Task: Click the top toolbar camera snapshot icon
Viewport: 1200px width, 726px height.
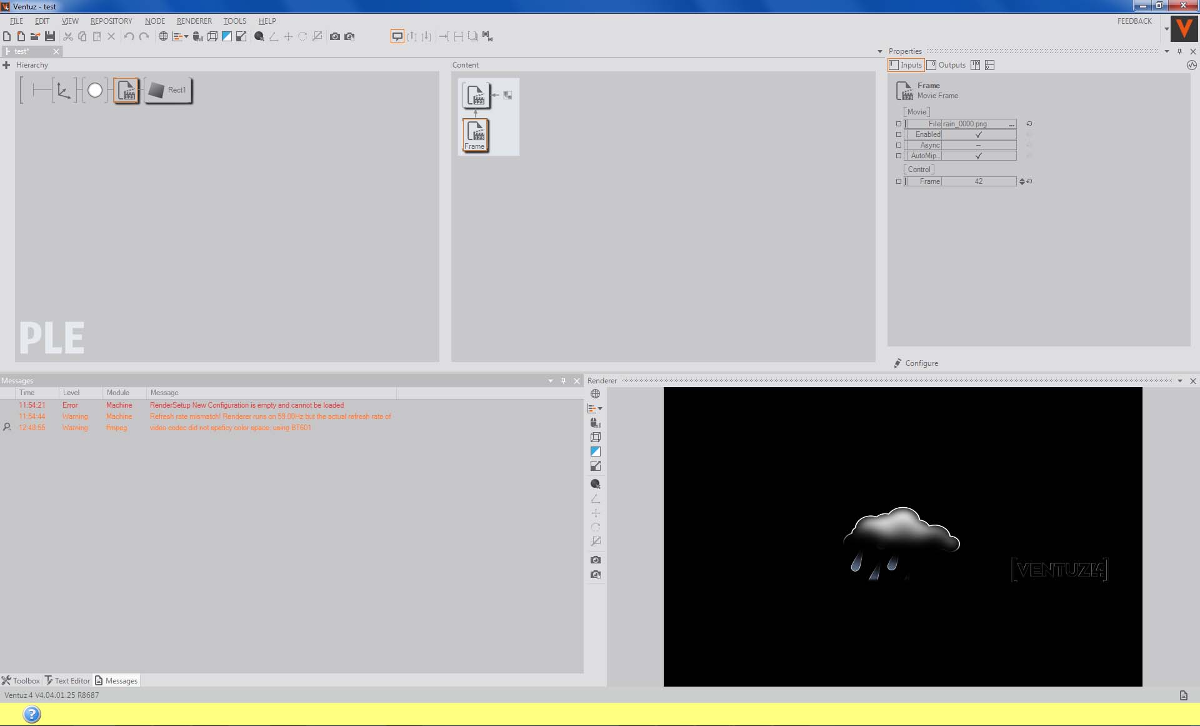Action: tap(335, 36)
